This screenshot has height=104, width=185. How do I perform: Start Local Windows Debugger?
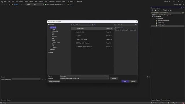pyautogui.click(x=53, y=5)
